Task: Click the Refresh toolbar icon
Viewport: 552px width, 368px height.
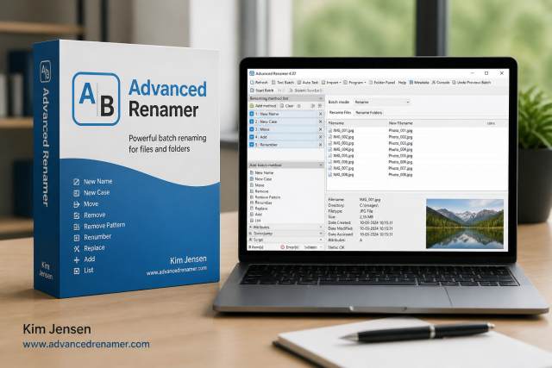Action: point(252,83)
